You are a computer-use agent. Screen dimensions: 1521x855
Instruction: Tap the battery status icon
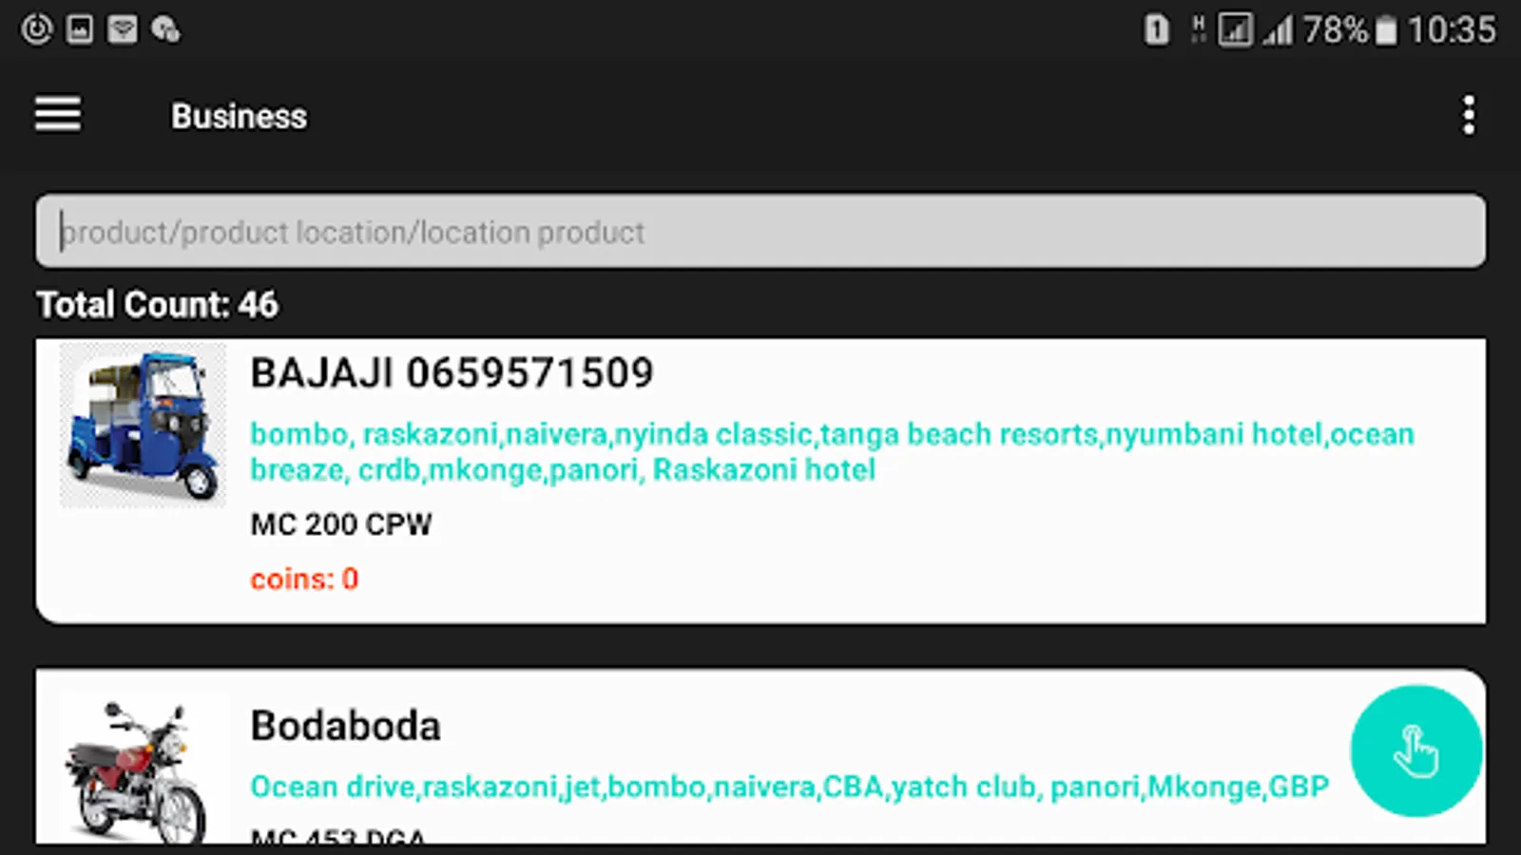(x=1387, y=30)
